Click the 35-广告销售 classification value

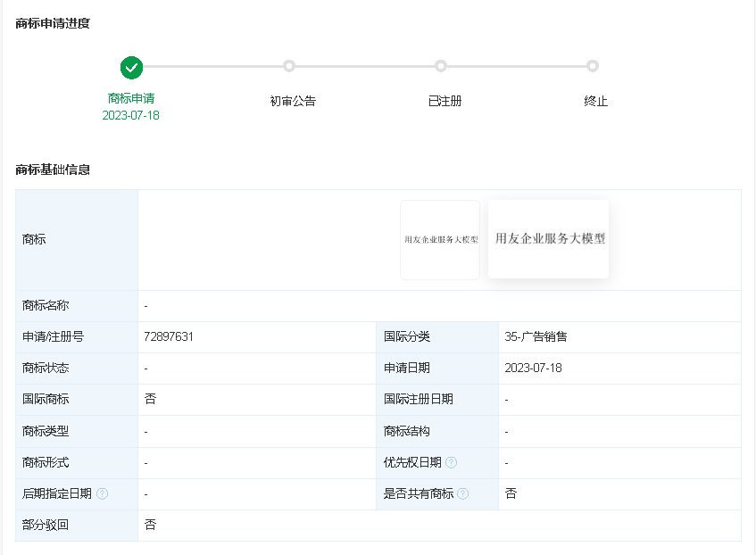[536, 336]
